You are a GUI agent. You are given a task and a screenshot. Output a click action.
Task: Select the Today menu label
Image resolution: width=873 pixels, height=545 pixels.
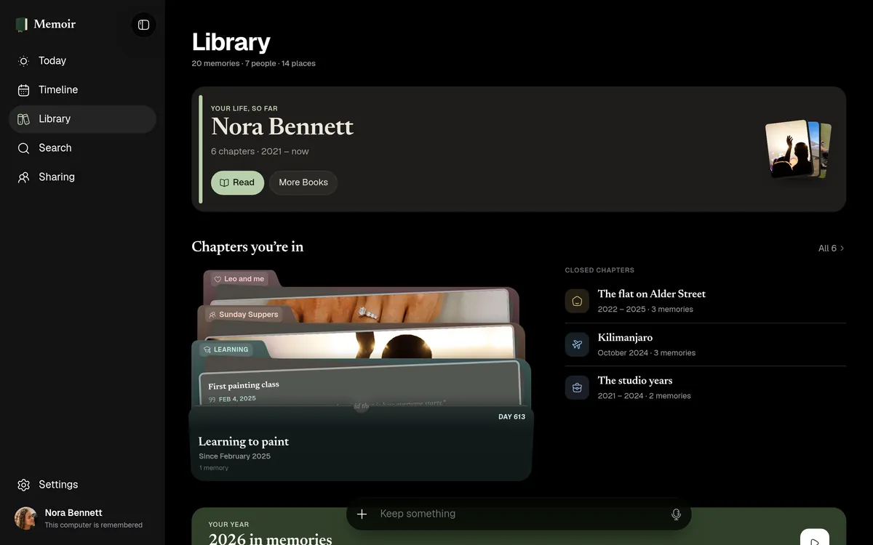click(x=52, y=61)
